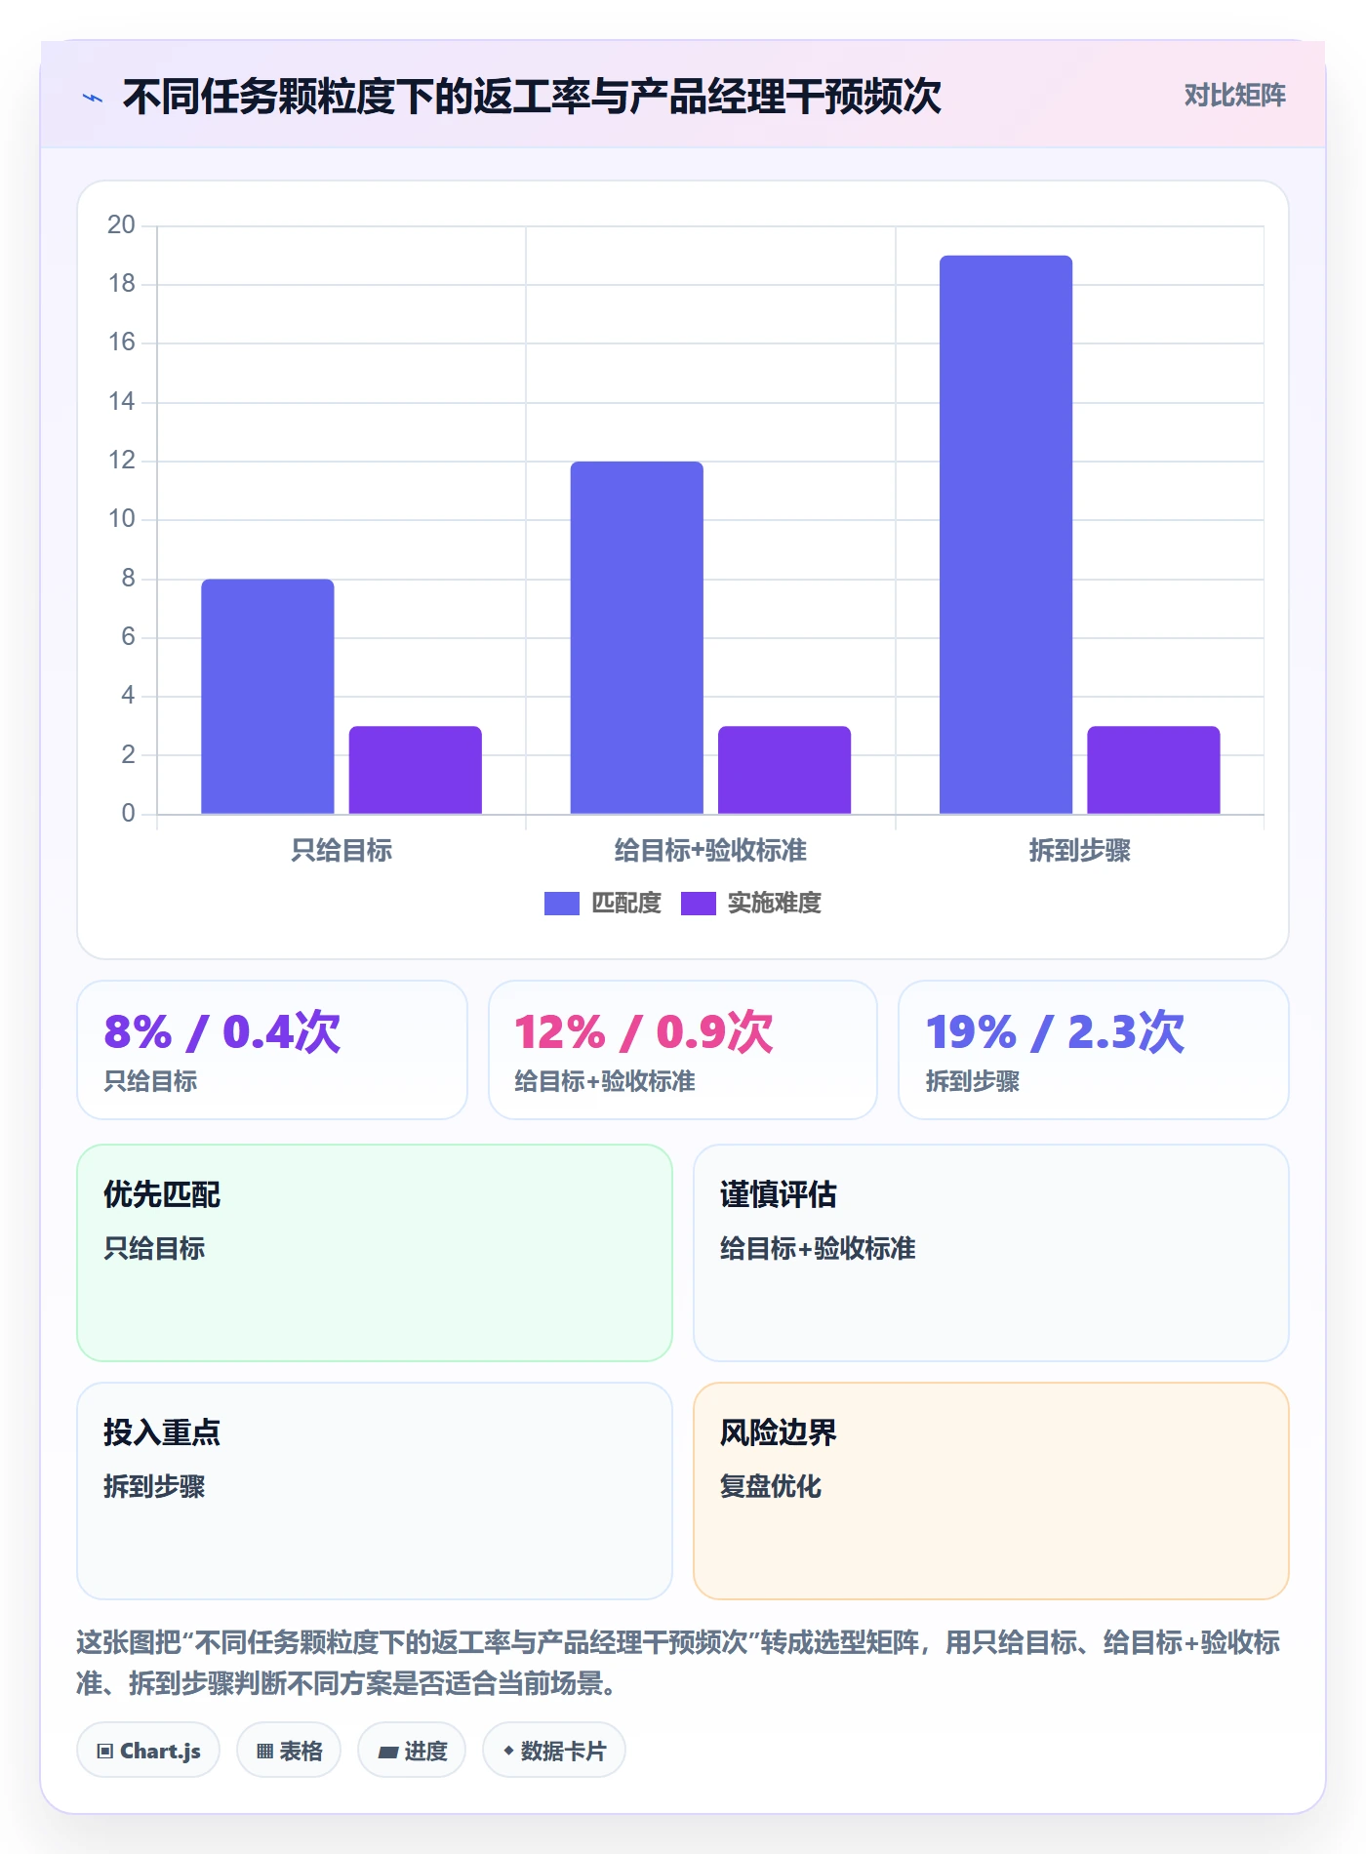Click the 匹配度 legend label
Image resolution: width=1366 pixels, height=1854 pixels.
tap(626, 904)
